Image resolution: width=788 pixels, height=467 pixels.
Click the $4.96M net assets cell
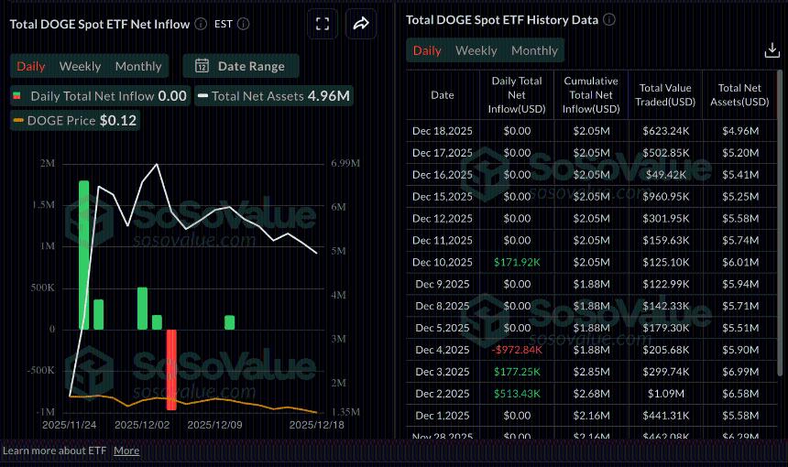pyautogui.click(x=739, y=131)
